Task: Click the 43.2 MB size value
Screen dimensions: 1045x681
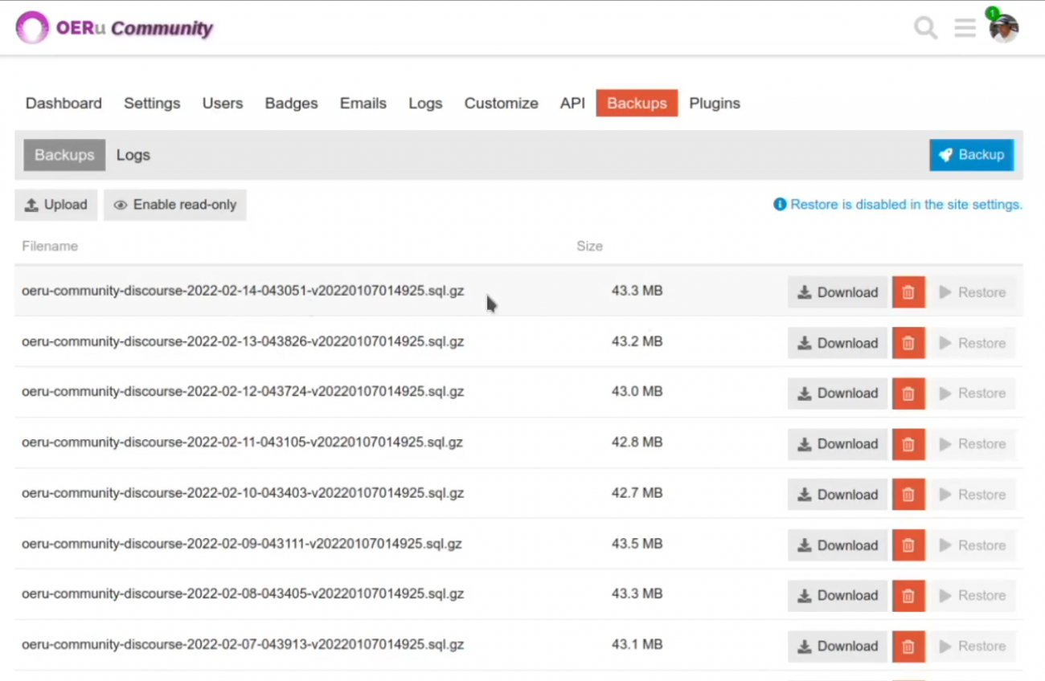Action: (x=637, y=341)
